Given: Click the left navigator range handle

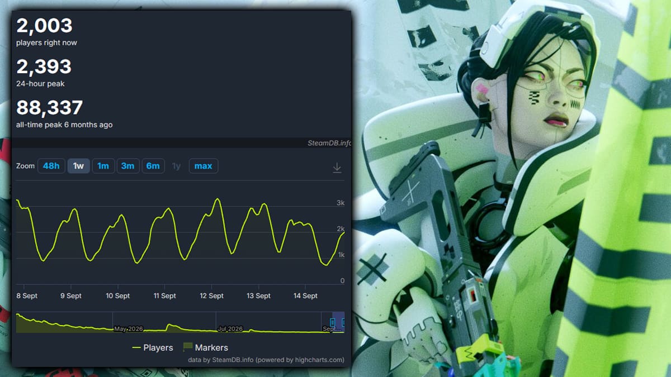Looking at the screenshot, I should click(332, 323).
